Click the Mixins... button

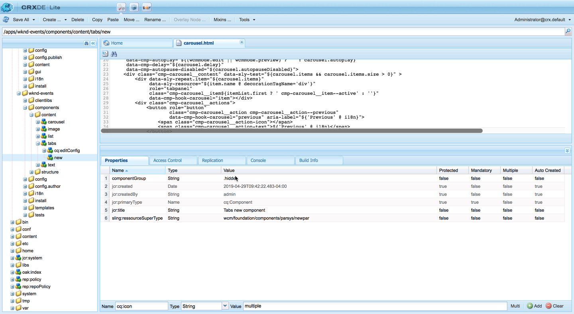[222, 20]
